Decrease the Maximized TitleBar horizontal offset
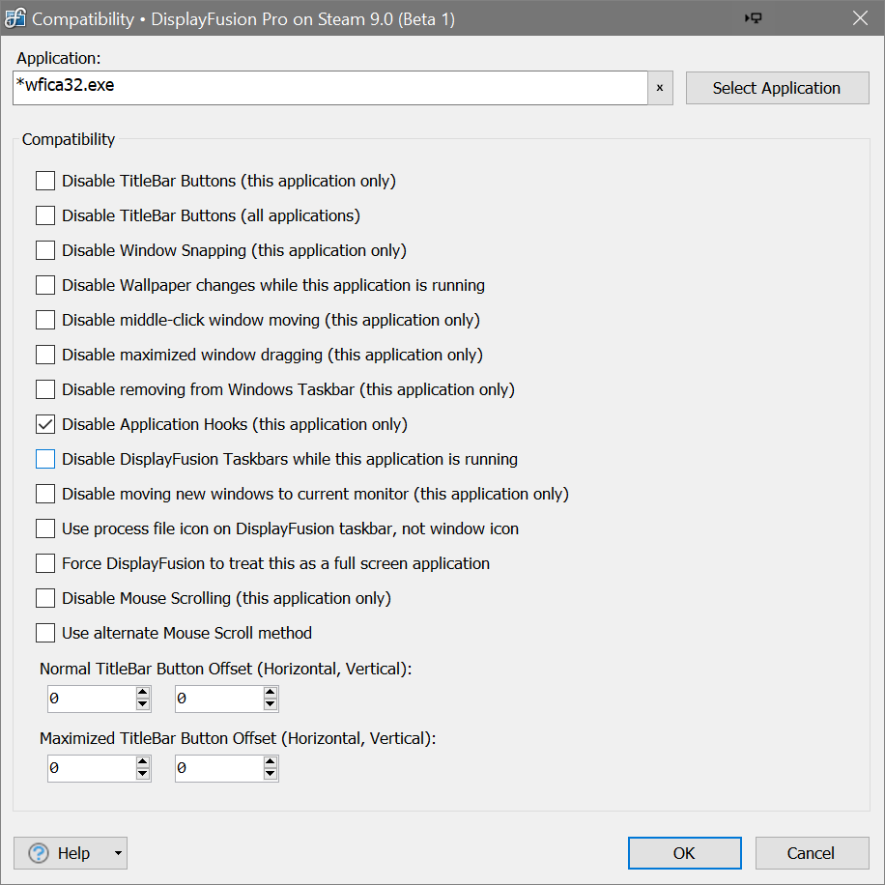Screen dimensions: 885x885 [x=143, y=774]
